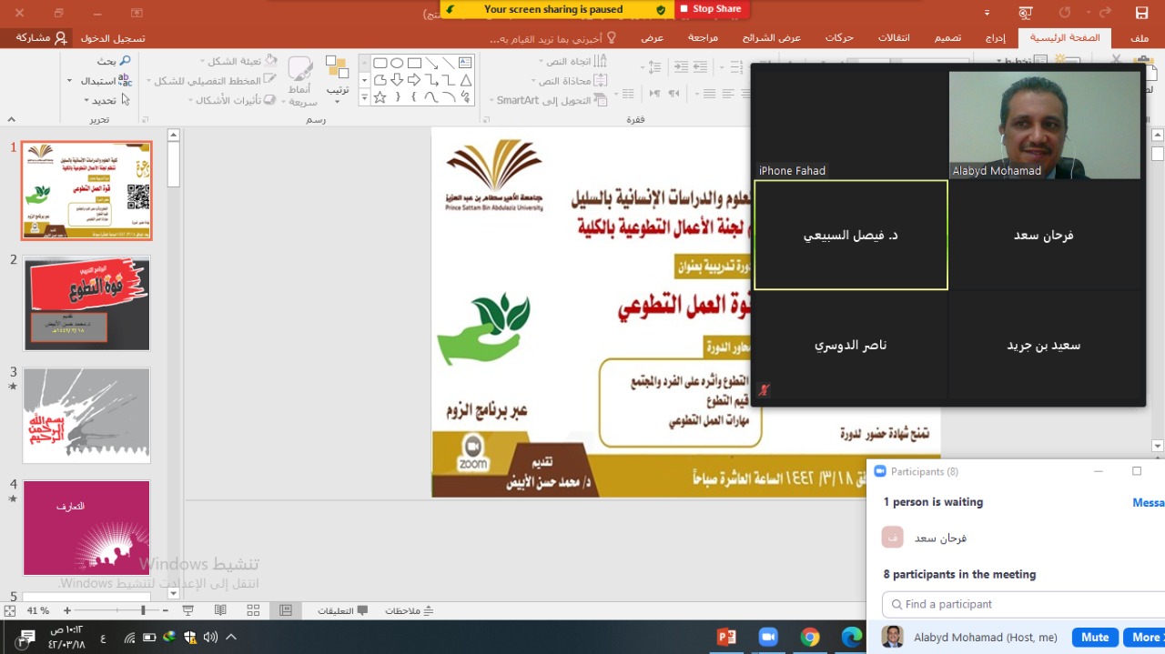Click the Find (بحث) search icon
The height and width of the screenshot is (654, 1165).
click(126, 60)
